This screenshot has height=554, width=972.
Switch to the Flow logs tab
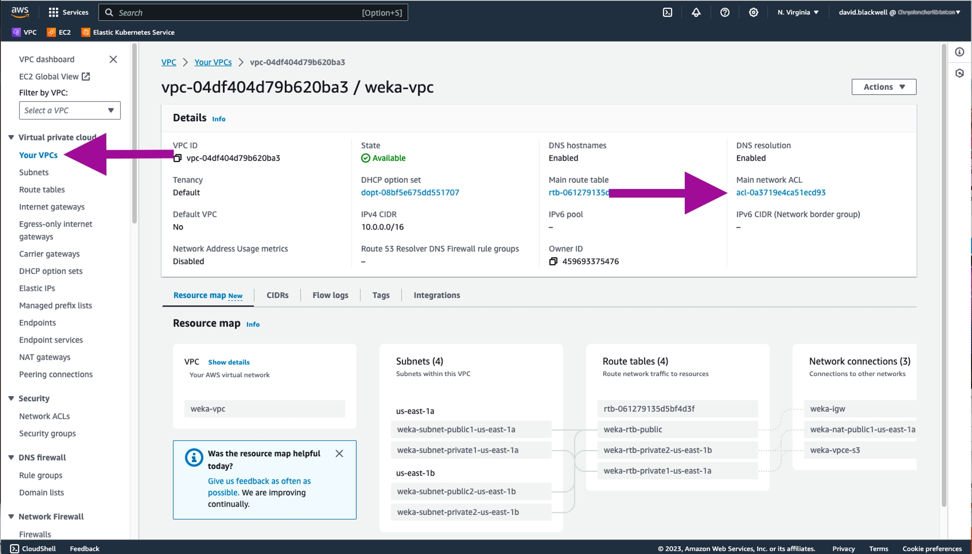[x=330, y=295]
